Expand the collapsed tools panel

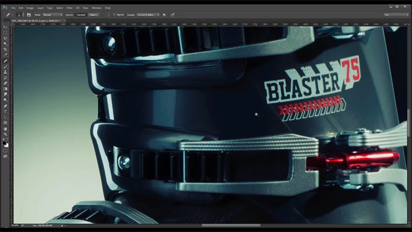3,20
